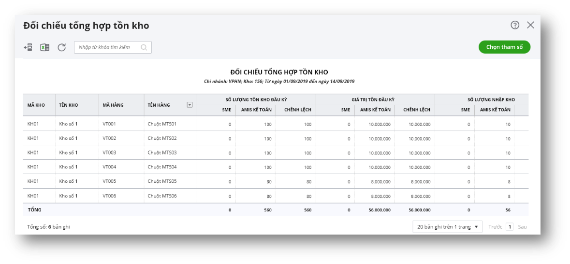The width and height of the screenshot is (570, 264).
Task: Open the TÊN HÀNG column filter dropdown
Action: coord(190,105)
